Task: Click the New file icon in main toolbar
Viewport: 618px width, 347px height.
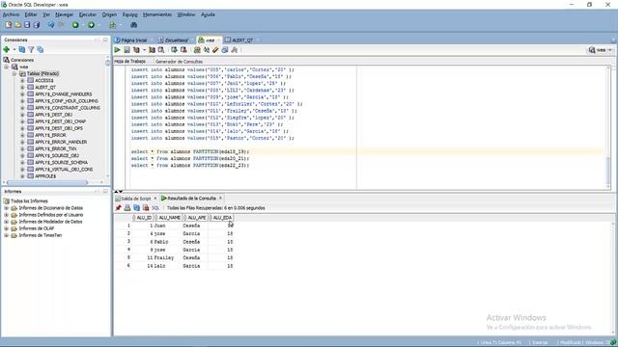Action: [x=9, y=25]
